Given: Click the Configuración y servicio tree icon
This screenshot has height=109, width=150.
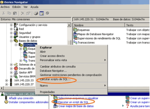Looking at the screenshot, I should [16, 25].
